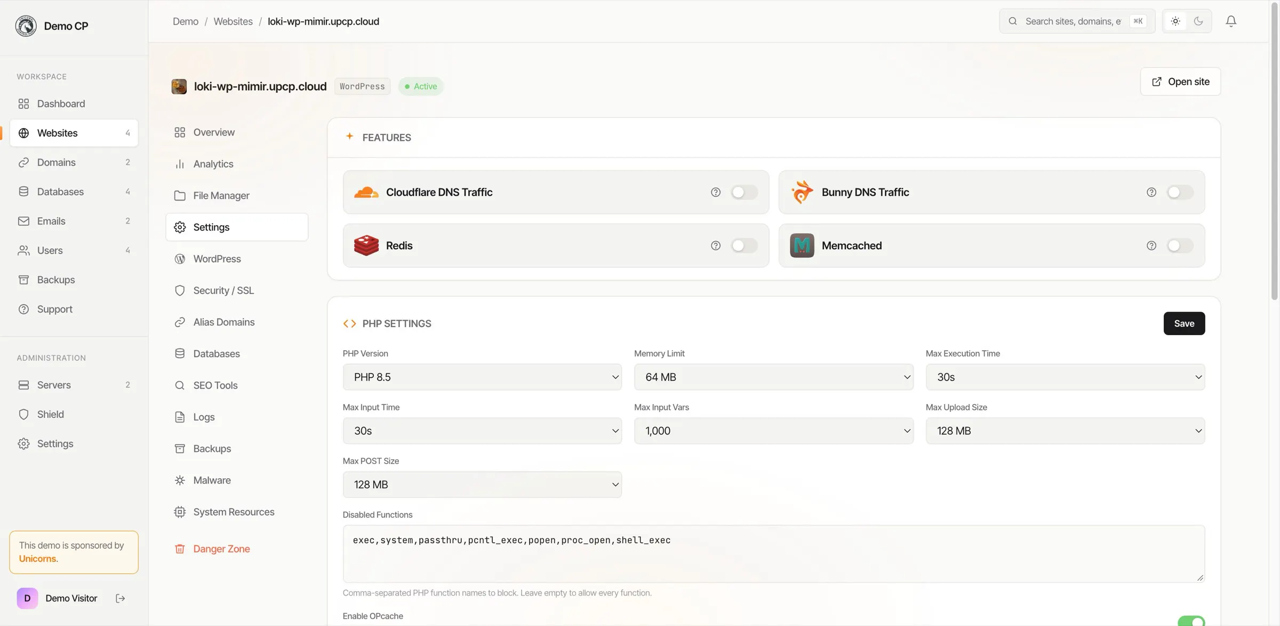Click the site favicon next to loki-wp-mimir.upcp.cloud
This screenshot has width=1280, height=626.
(179, 86)
